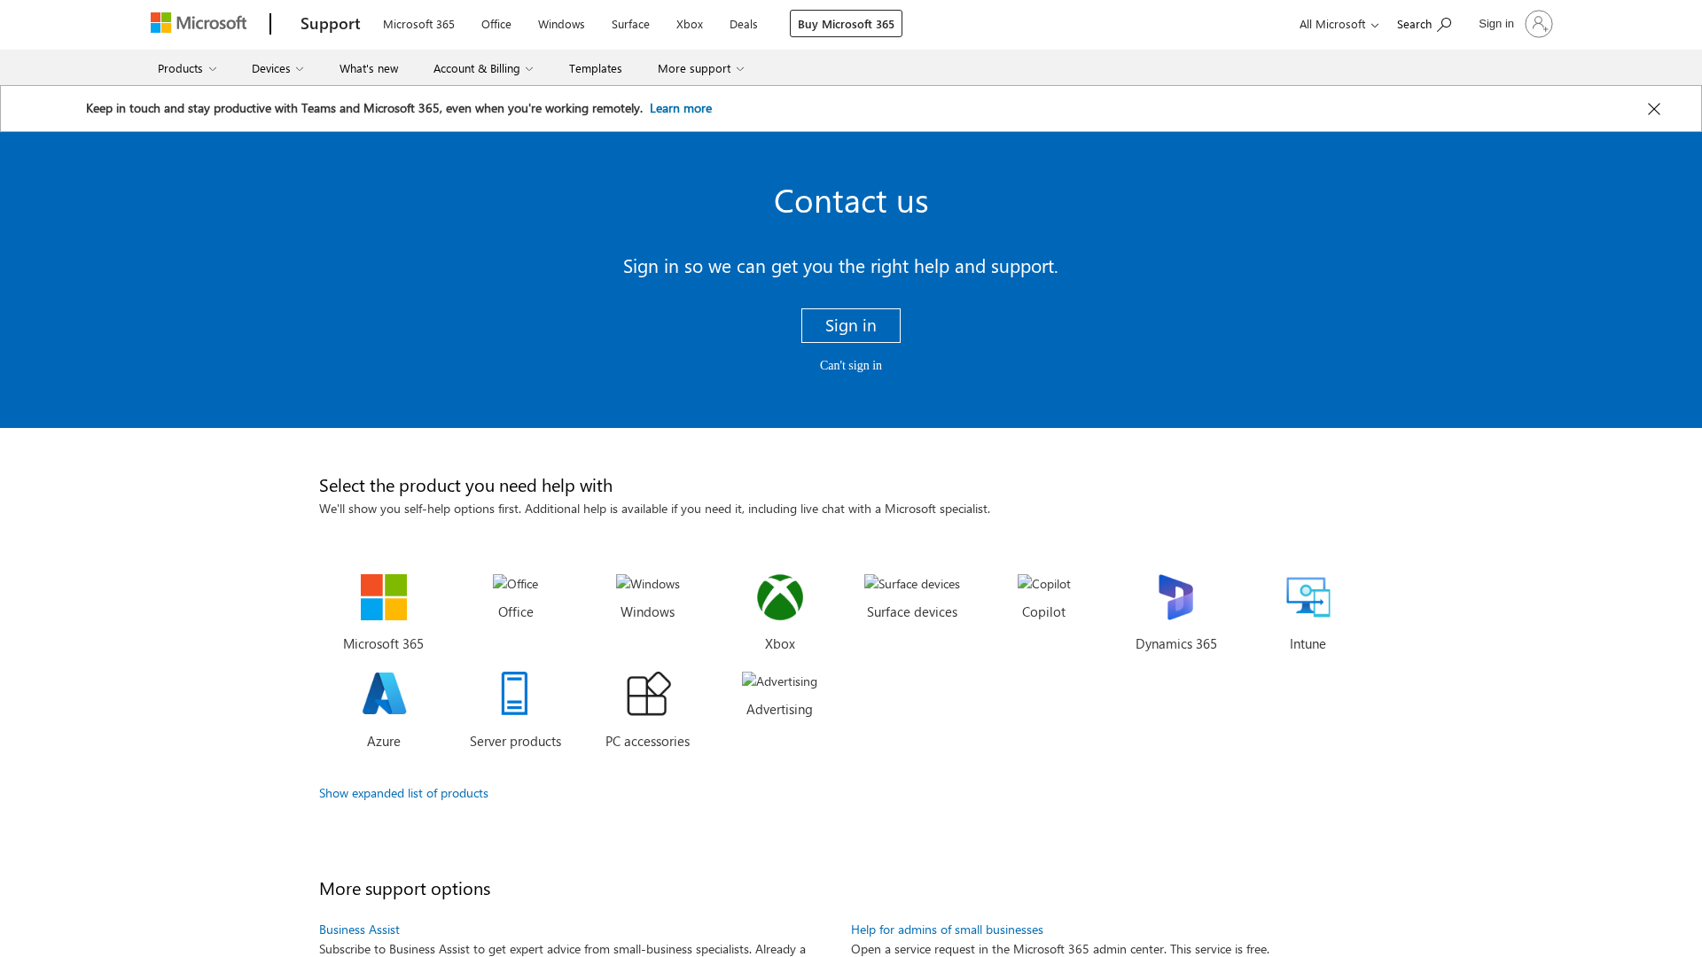
Task: Select the Intune product icon
Action: pyautogui.click(x=1308, y=597)
